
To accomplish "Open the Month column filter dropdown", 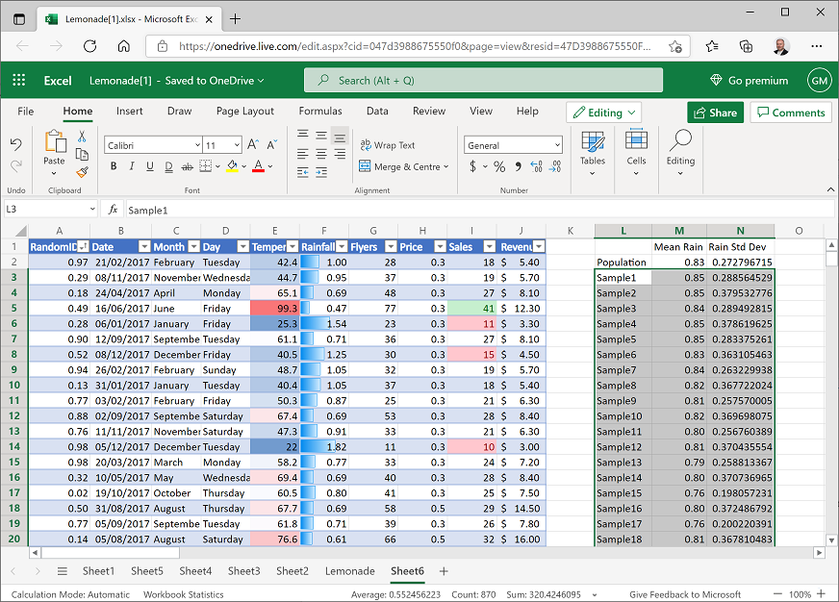I will [x=191, y=247].
